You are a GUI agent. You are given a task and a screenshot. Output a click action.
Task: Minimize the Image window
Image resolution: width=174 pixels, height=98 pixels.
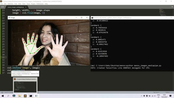point(76,18)
